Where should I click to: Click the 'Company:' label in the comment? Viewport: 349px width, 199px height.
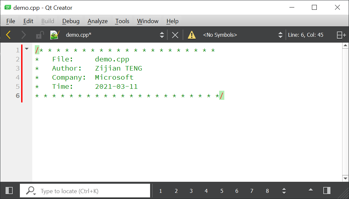69,78
